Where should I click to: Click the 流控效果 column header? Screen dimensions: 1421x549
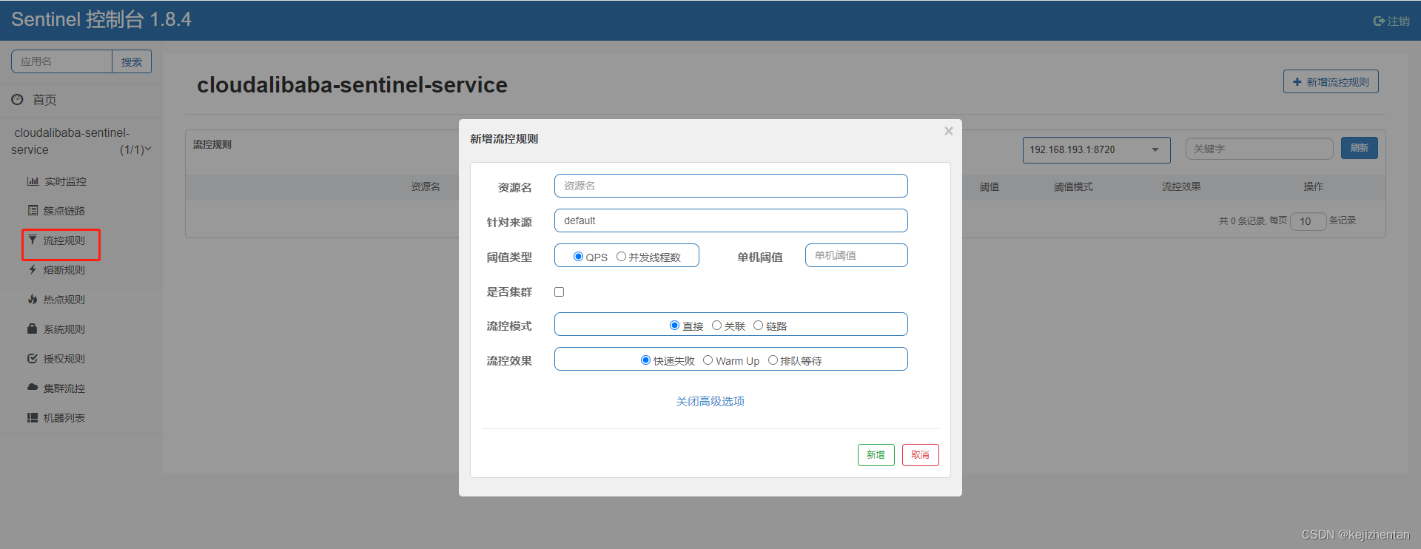pyautogui.click(x=1181, y=186)
